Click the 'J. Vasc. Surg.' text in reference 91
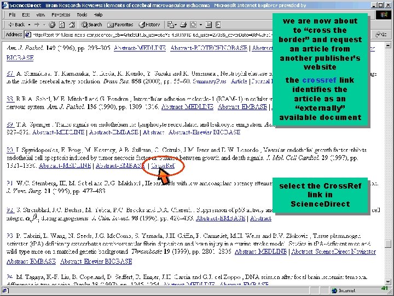 point(25,191)
